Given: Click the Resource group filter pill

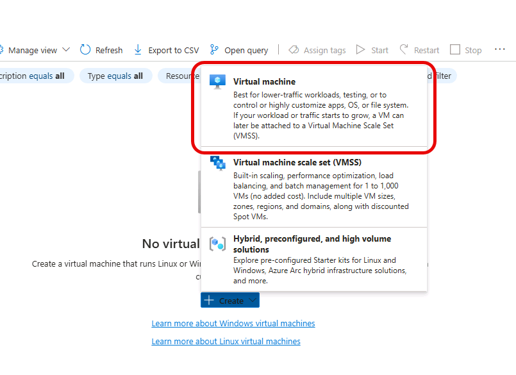Looking at the screenshot, I should tap(179, 76).
